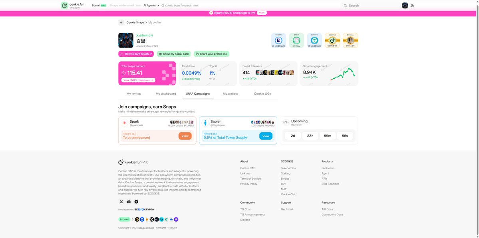Switch to My wallets tab

231,93
